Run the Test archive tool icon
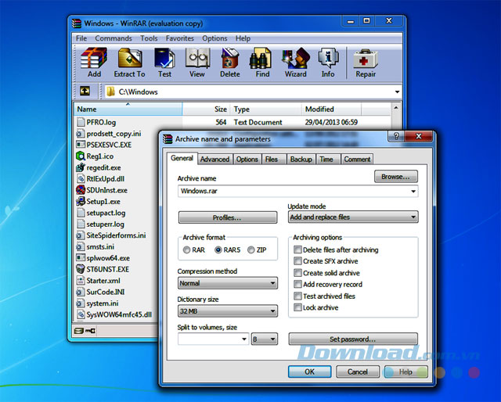This screenshot has height=402, width=501. (164, 63)
